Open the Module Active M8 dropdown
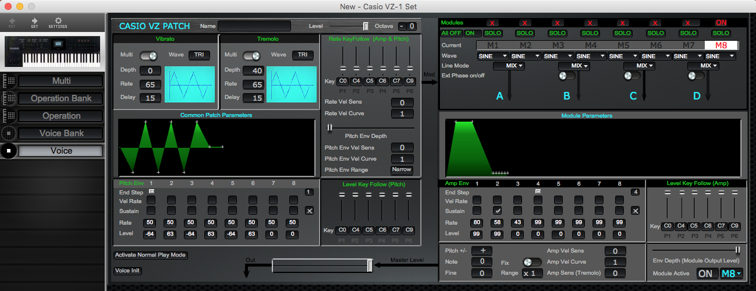The height and width of the screenshot is (291, 756). [x=732, y=274]
